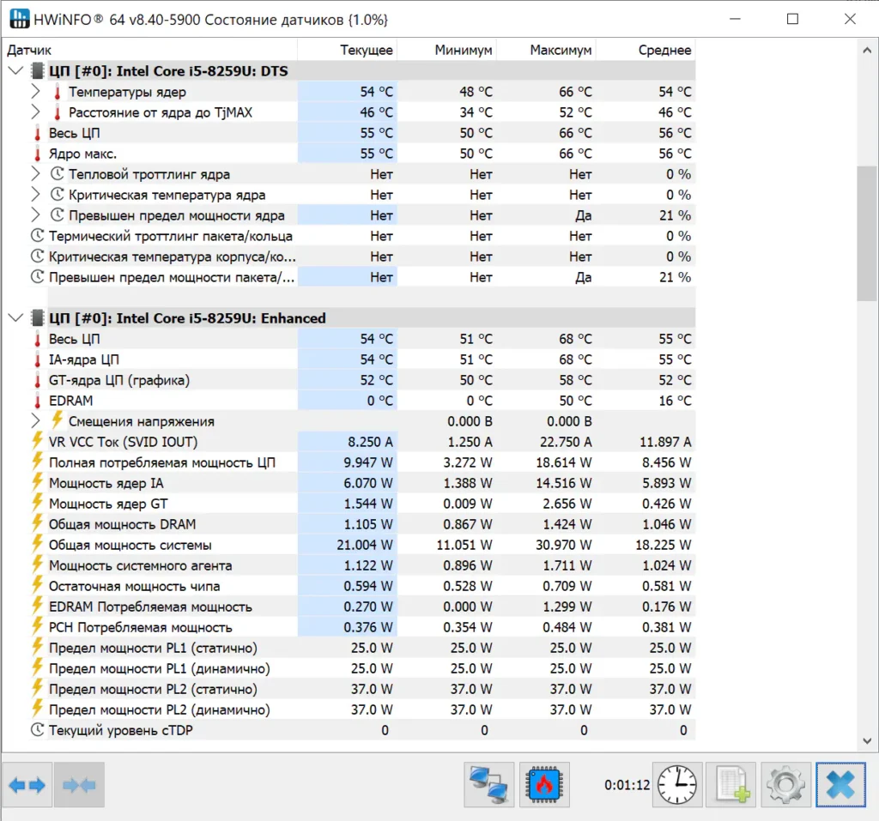Click the Текущее column header
This screenshot has width=879, height=821.
(x=348, y=50)
